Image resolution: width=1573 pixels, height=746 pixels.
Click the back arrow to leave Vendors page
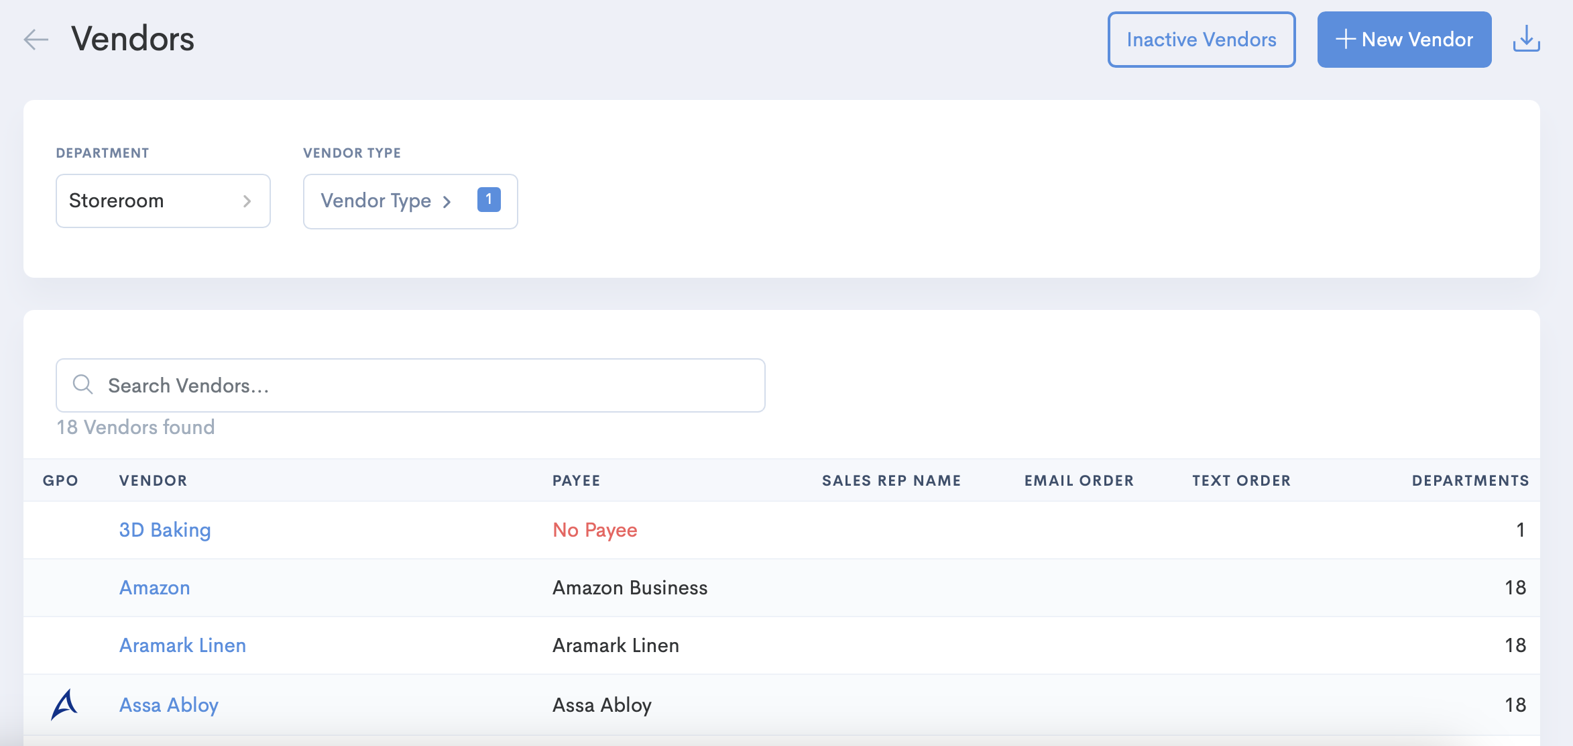[x=36, y=40]
